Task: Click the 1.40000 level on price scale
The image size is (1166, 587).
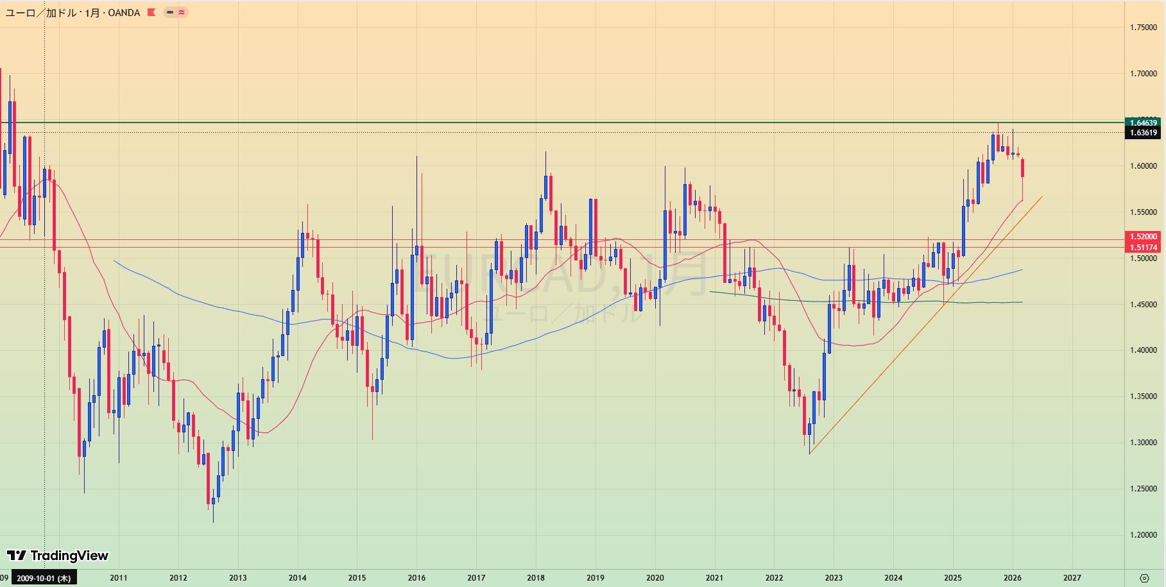Action: tap(1144, 350)
